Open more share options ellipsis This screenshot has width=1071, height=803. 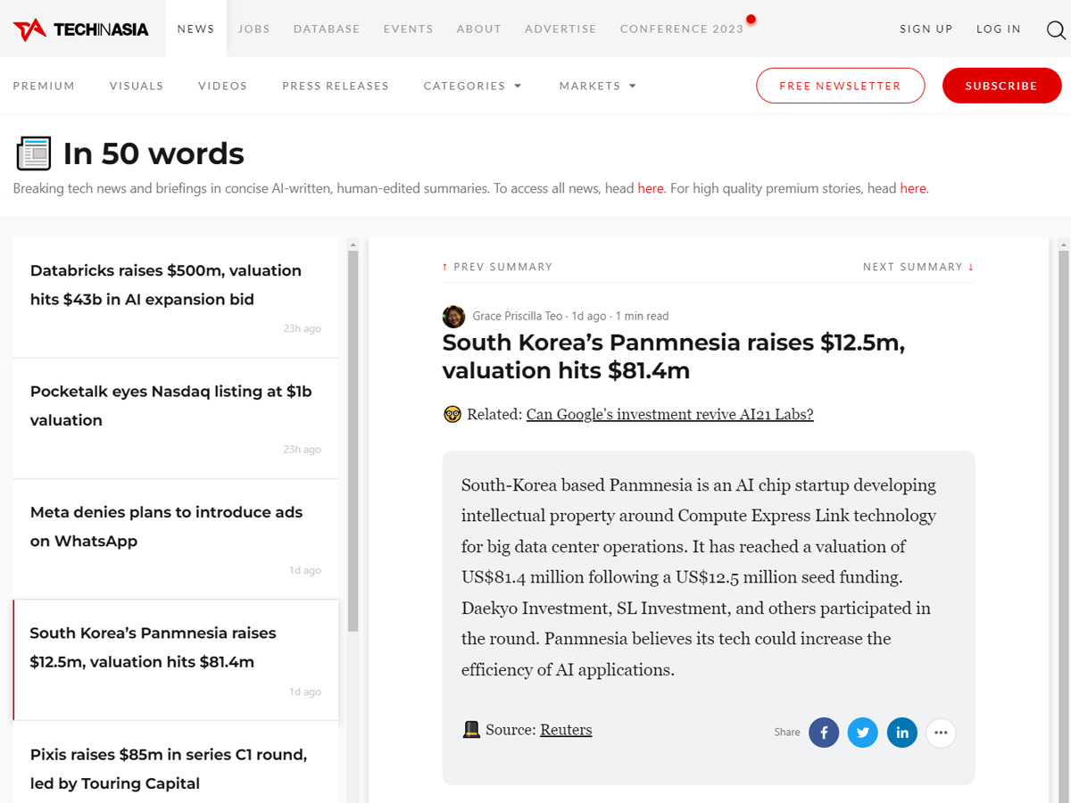941,733
